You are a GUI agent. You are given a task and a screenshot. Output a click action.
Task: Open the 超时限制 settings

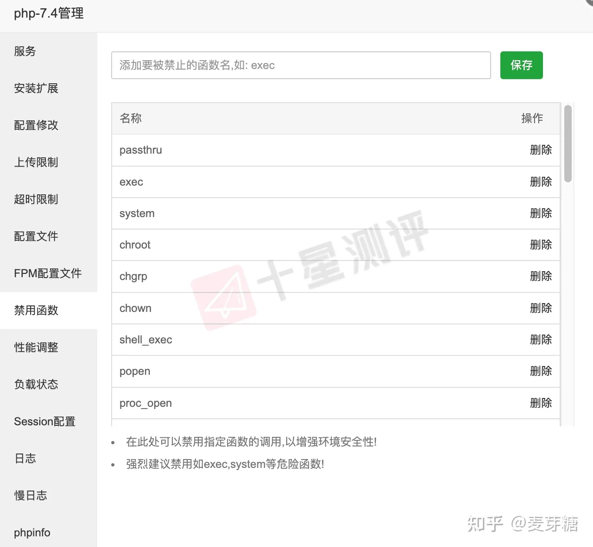(36, 199)
